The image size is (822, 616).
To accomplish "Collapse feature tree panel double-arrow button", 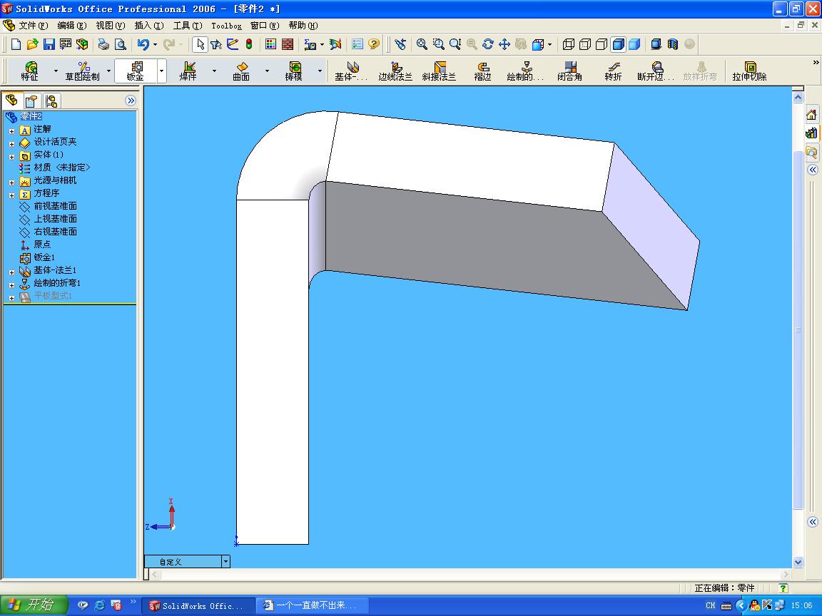I will click(131, 101).
